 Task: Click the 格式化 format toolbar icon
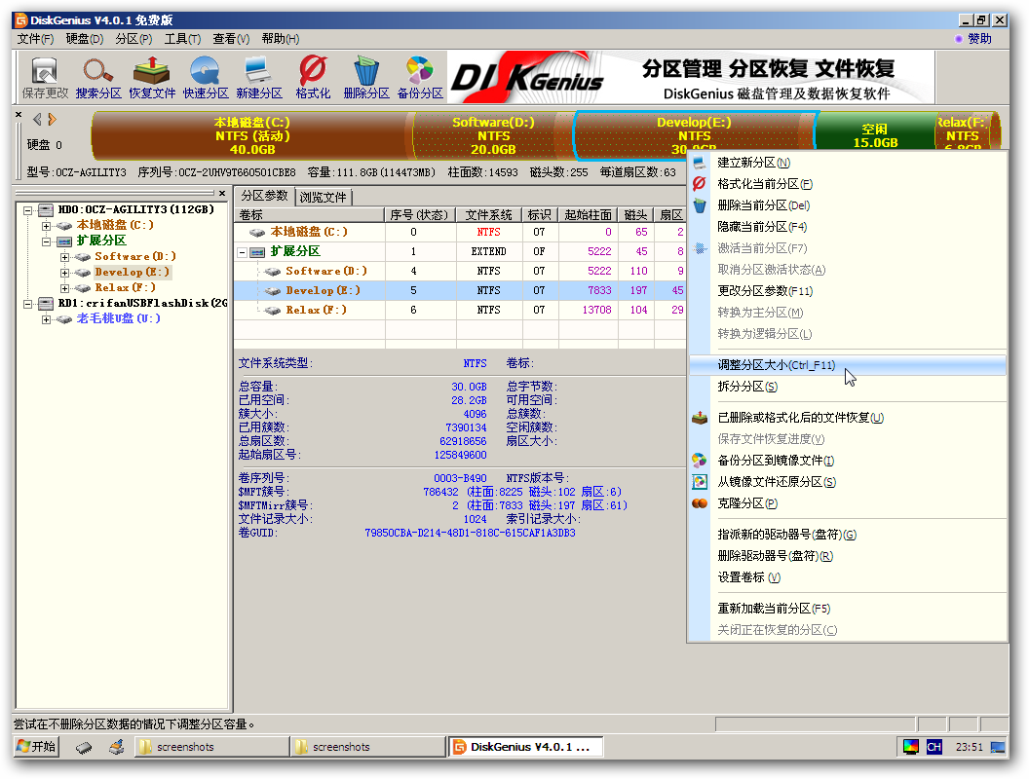point(313,69)
